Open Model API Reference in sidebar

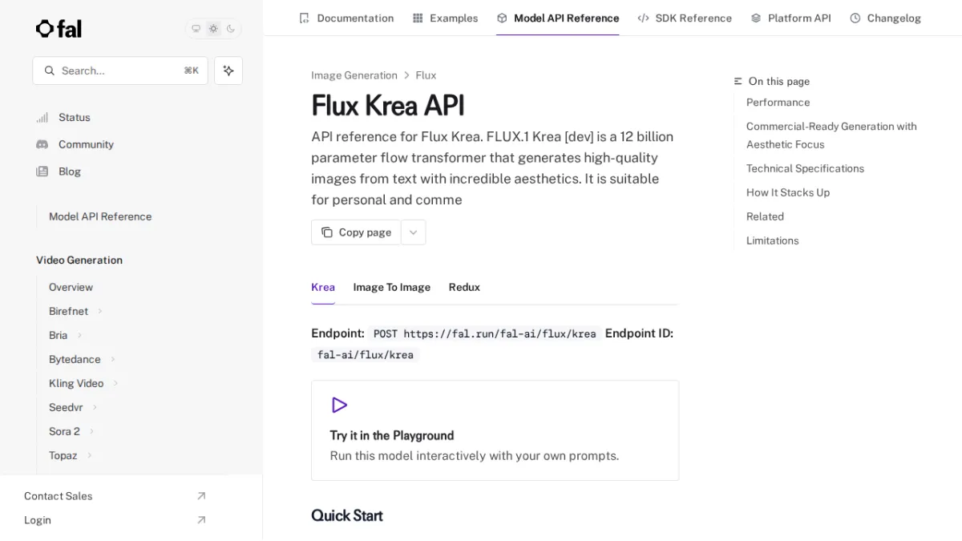coord(100,216)
